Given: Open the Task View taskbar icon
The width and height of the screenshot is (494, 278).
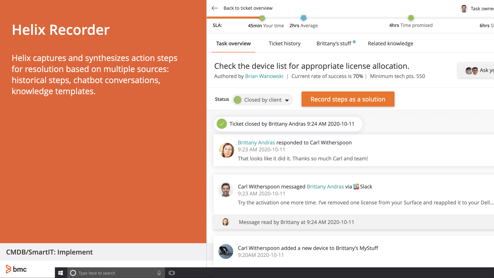Looking at the screenshot, I should 172,273.
